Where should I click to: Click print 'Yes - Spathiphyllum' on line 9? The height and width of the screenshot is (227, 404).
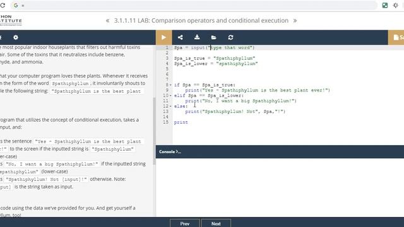click(x=258, y=90)
